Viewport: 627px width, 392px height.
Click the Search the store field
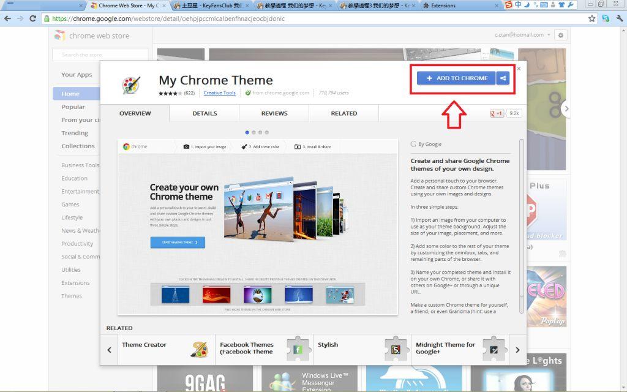tap(100, 55)
